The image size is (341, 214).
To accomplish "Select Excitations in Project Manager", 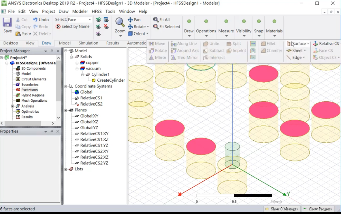I will coord(29,90).
